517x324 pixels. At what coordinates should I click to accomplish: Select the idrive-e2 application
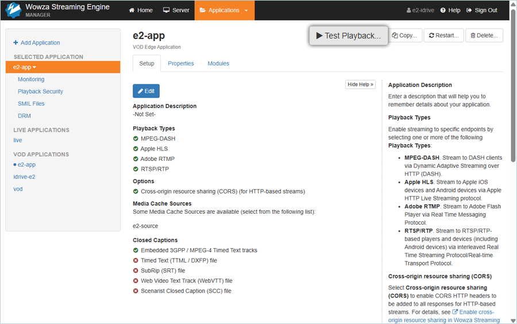24,177
